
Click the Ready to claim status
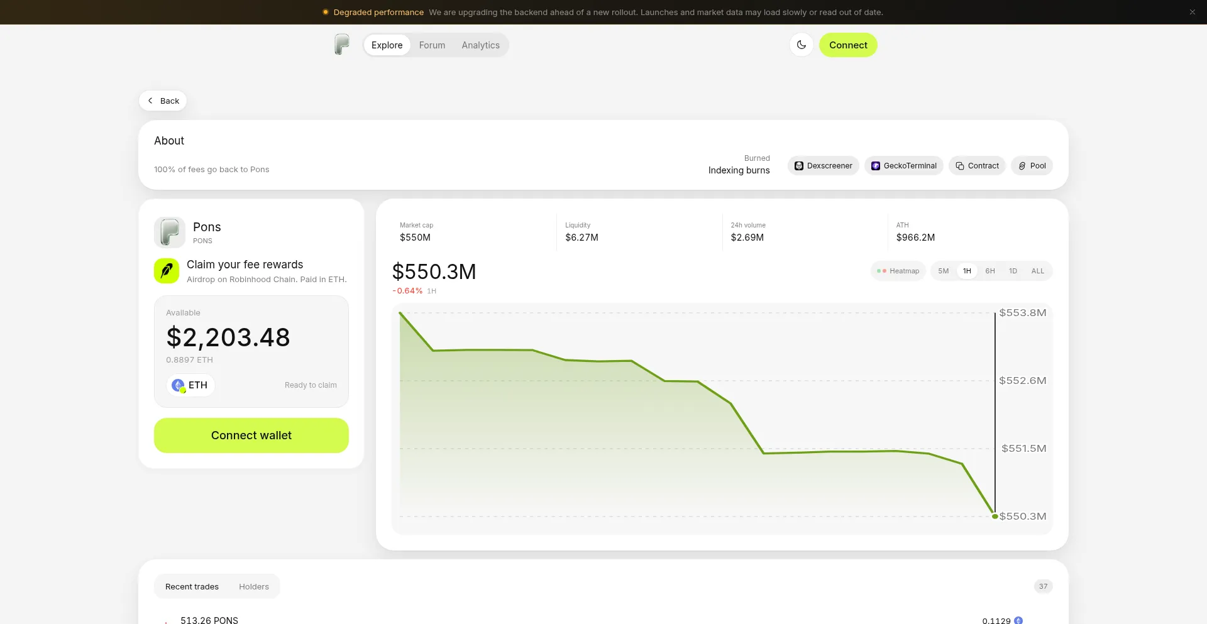tap(311, 385)
